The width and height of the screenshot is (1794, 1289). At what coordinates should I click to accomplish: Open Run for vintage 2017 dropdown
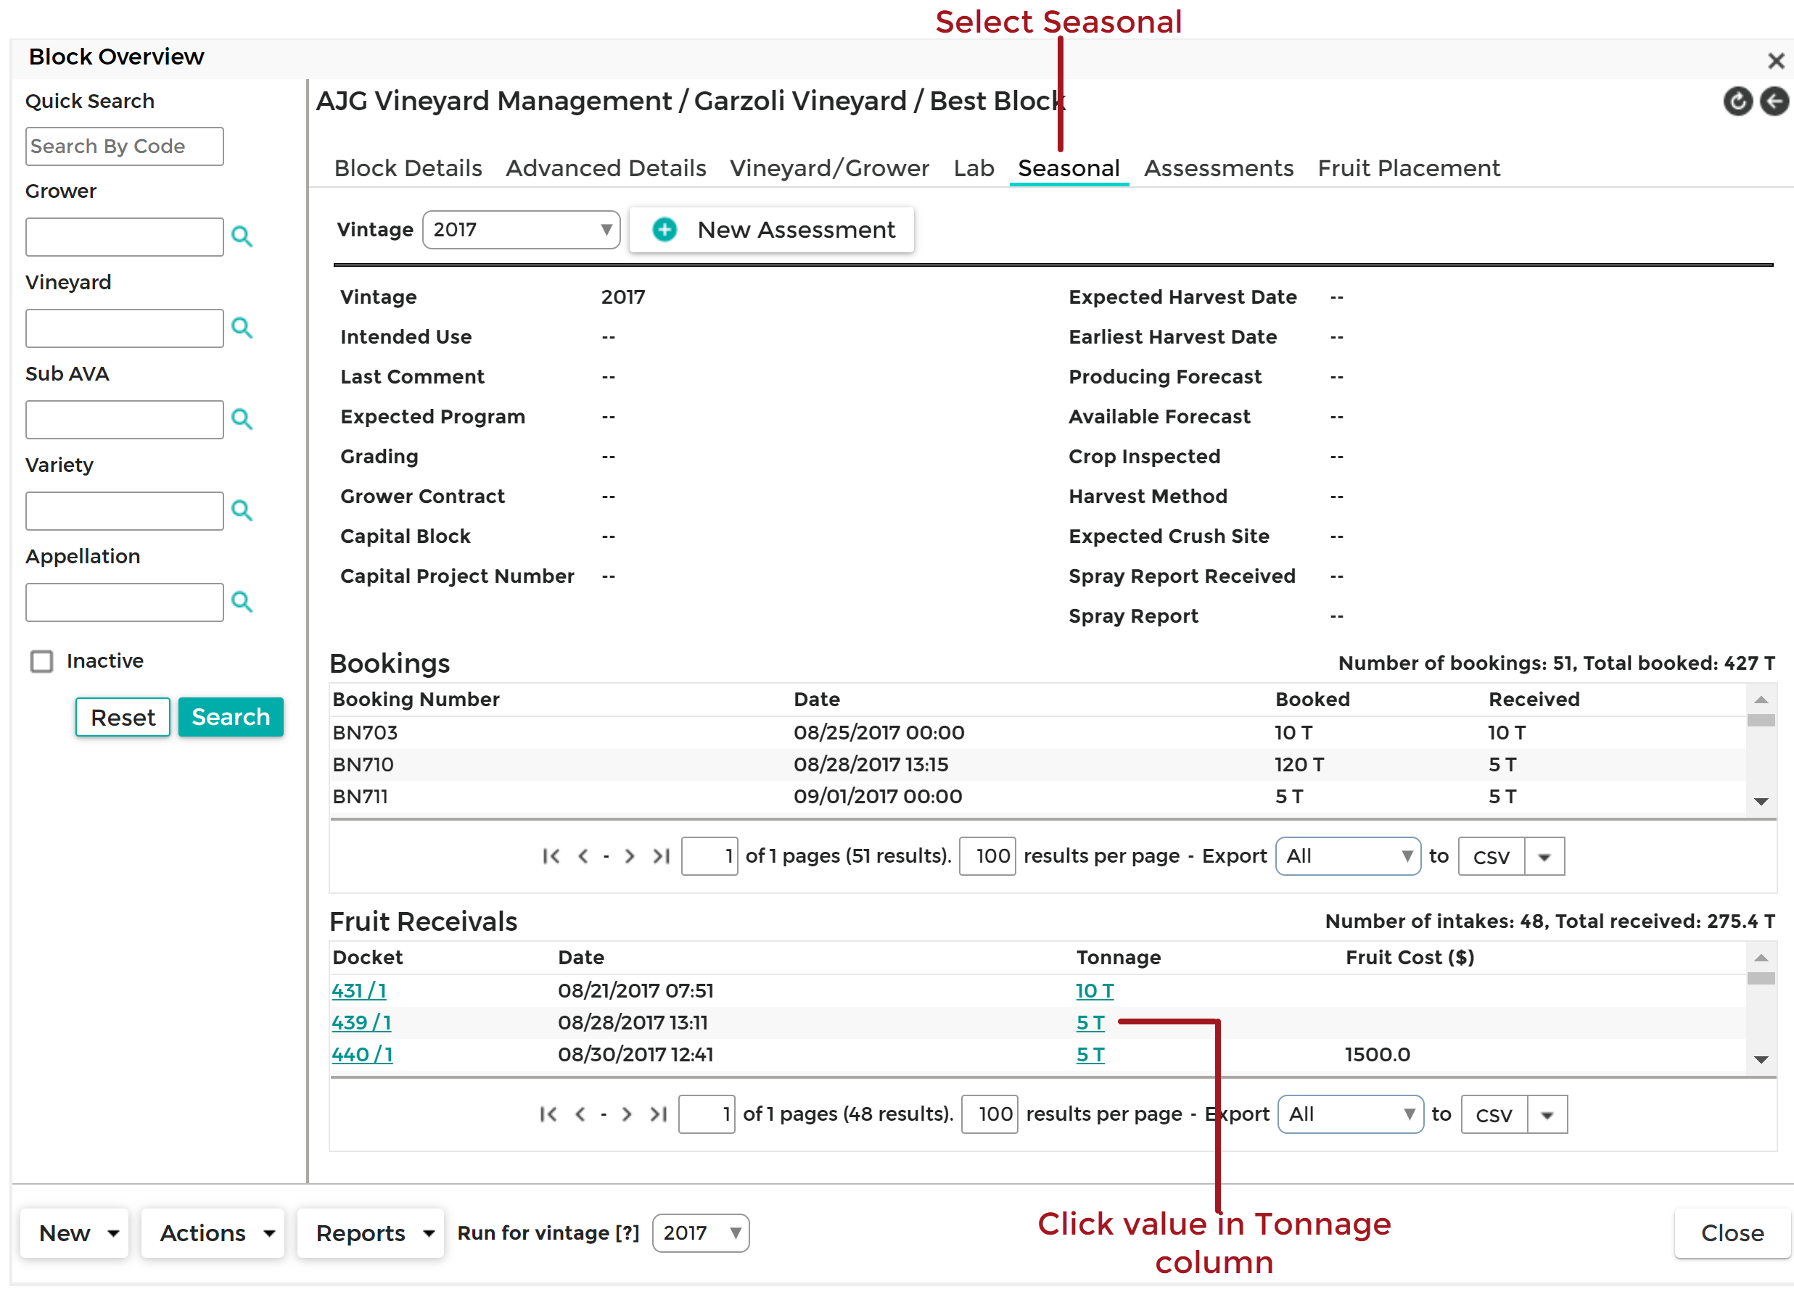[x=701, y=1232]
